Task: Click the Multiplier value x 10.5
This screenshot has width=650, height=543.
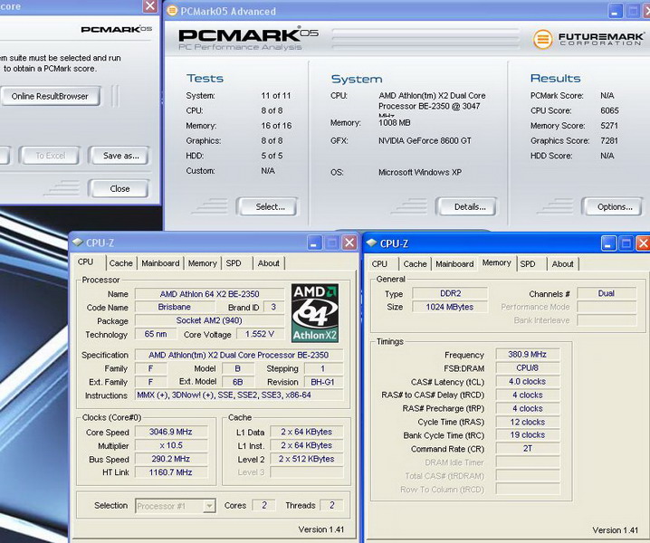Action: 171,445
